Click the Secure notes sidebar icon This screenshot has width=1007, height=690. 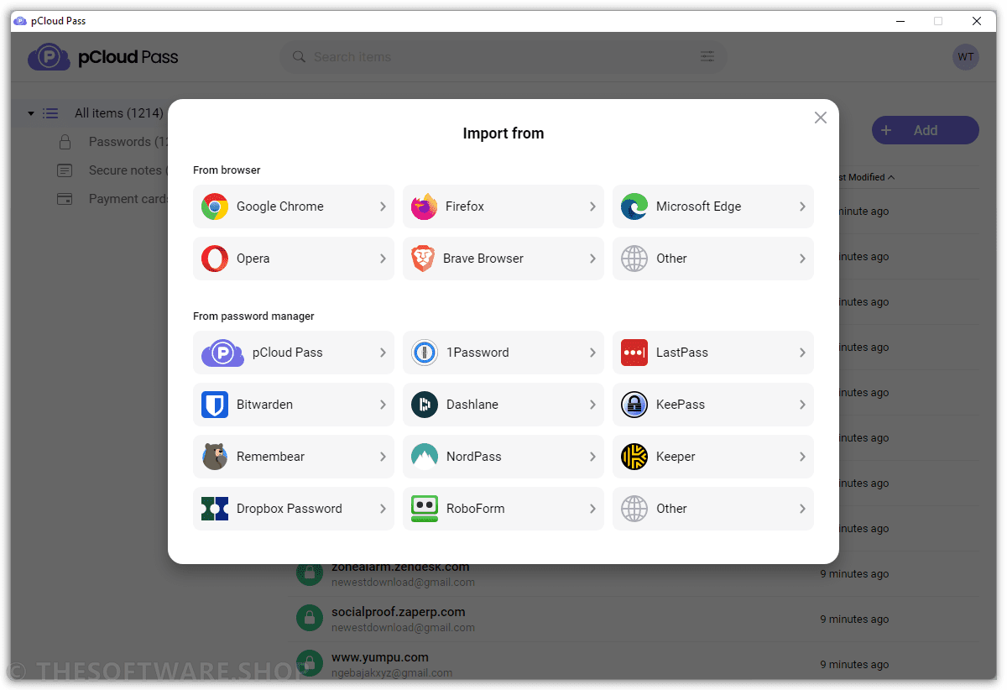click(x=65, y=170)
